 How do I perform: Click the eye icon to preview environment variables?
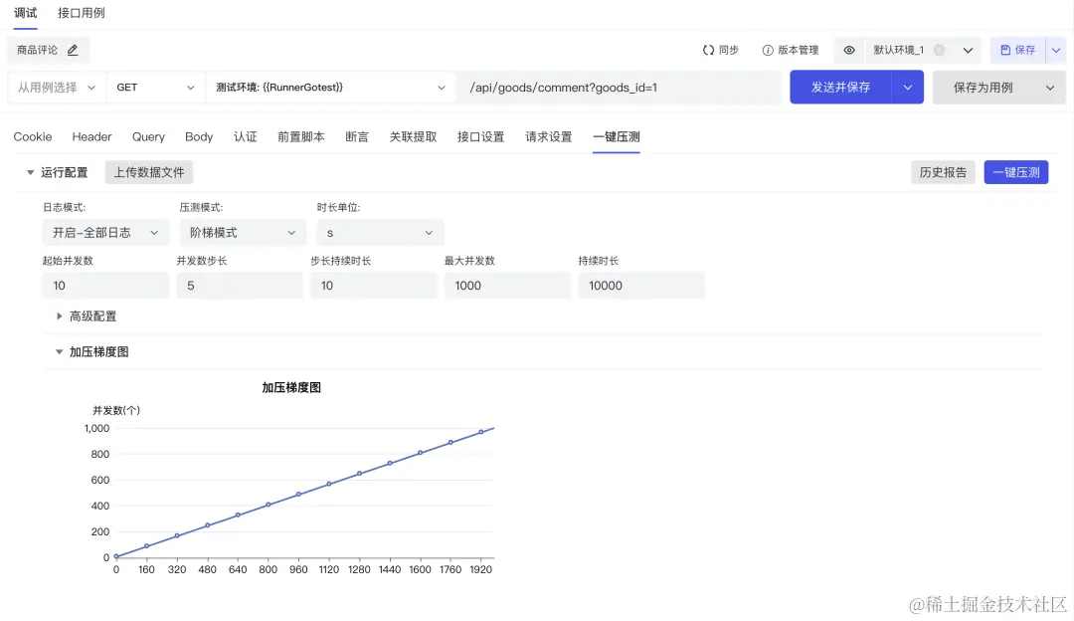point(850,50)
